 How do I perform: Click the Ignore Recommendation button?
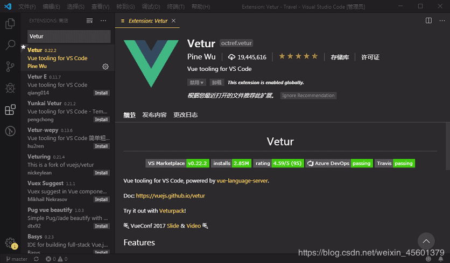[x=308, y=96]
